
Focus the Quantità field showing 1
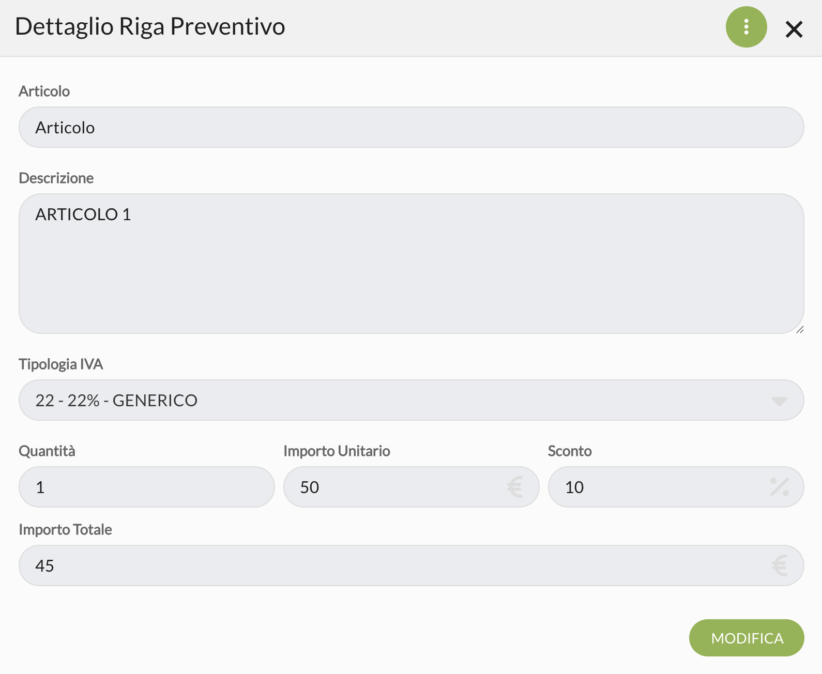tap(146, 487)
